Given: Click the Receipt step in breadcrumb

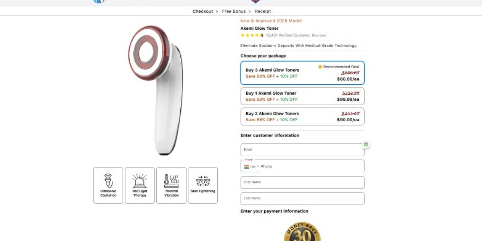Looking at the screenshot, I should coord(263,11).
